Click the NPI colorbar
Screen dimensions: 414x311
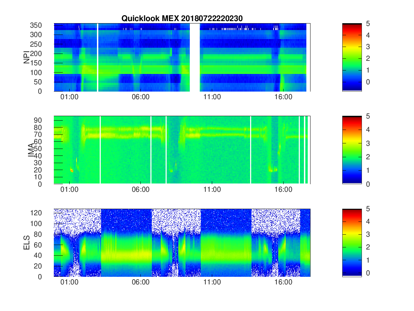click(352, 57)
